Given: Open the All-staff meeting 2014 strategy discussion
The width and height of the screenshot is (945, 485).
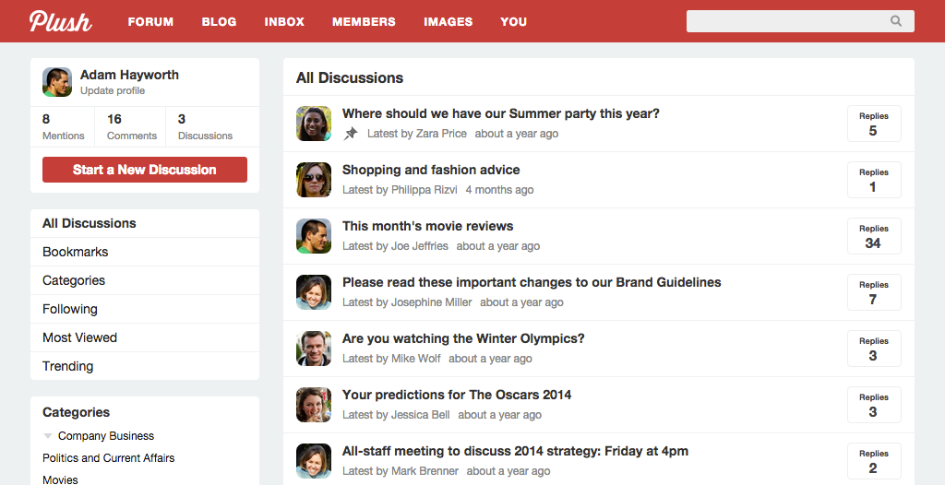Looking at the screenshot, I should (x=515, y=451).
